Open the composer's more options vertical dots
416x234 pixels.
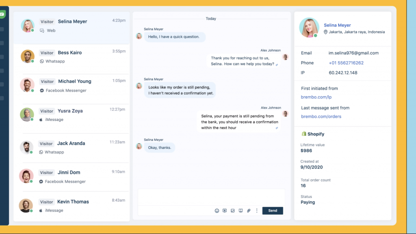pyautogui.click(x=257, y=210)
